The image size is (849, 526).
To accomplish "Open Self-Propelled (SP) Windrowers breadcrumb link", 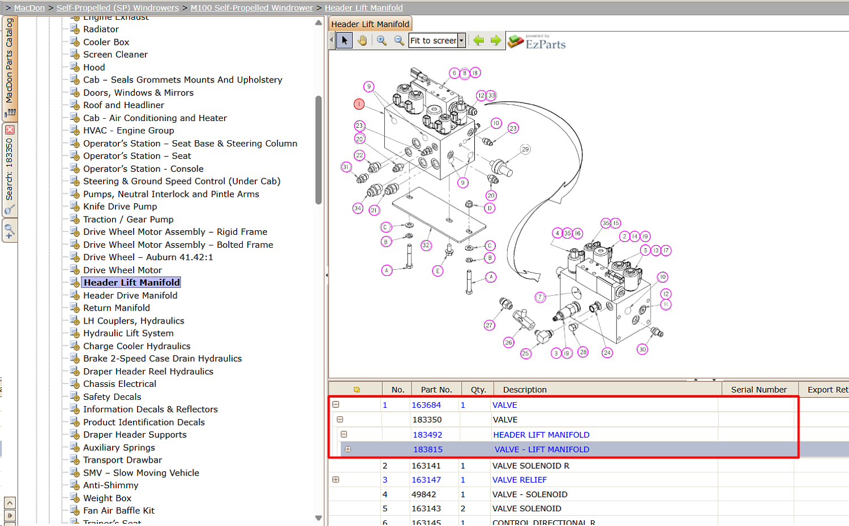I will pos(118,8).
